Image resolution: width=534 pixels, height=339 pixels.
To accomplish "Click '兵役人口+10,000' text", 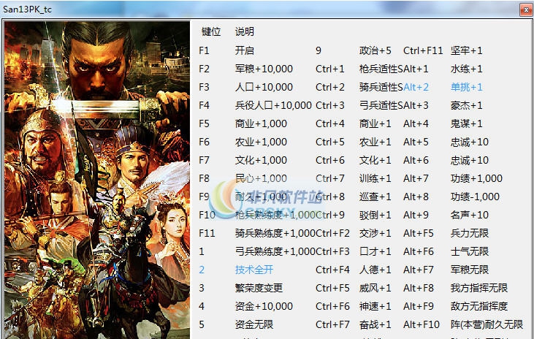I will 273,105.
